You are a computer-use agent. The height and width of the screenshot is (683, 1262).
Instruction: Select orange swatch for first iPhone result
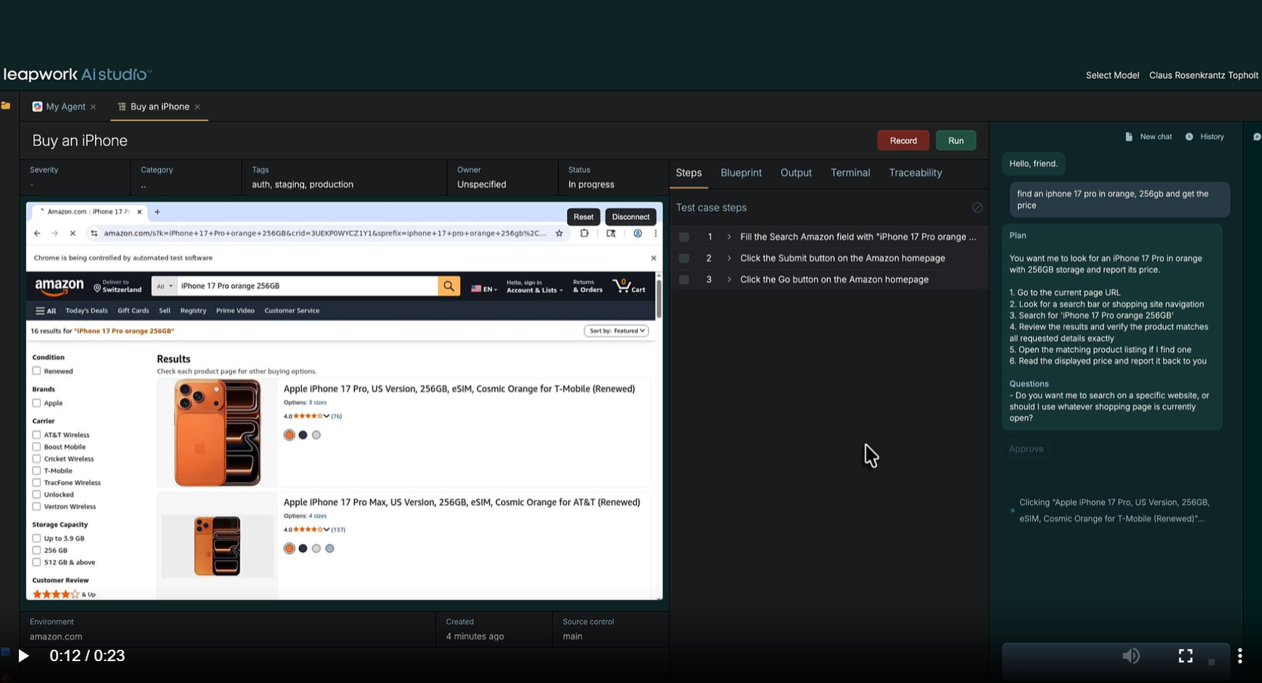tap(289, 435)
